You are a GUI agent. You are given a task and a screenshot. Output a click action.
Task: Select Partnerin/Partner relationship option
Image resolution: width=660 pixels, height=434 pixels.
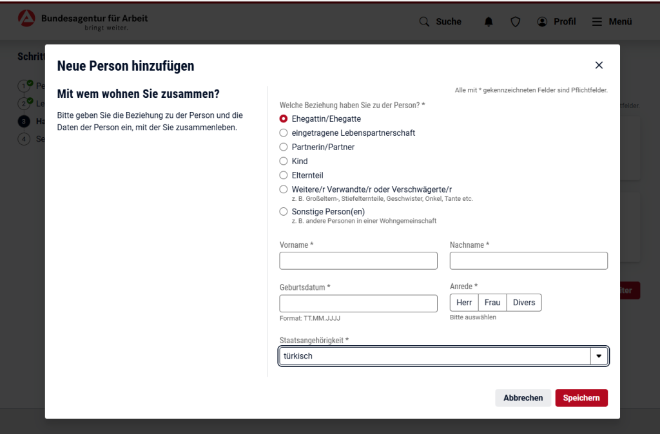(x=284, y=147)
